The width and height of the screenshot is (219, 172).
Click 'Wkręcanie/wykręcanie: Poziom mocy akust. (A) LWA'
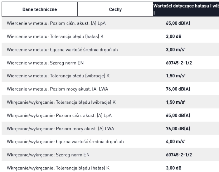pos(60,129)
